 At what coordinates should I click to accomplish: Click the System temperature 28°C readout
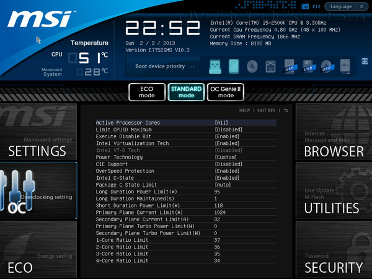tap(92, 72)
